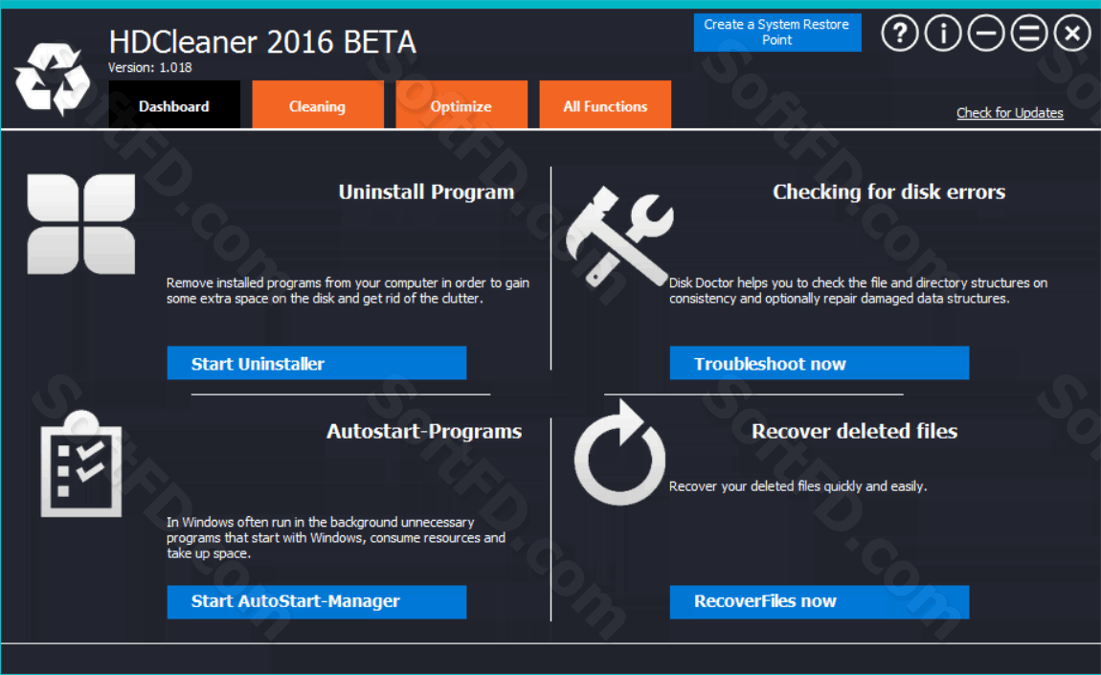Click the Troubleshoot now button

(x=820, y=363)
